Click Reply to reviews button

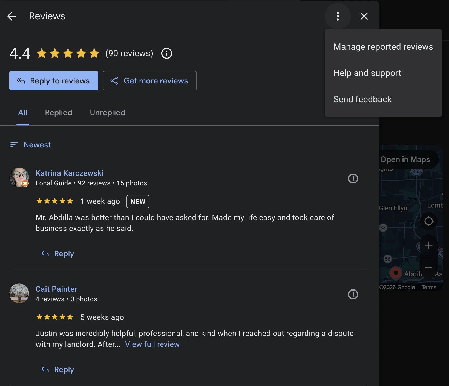tap(54, 81)
